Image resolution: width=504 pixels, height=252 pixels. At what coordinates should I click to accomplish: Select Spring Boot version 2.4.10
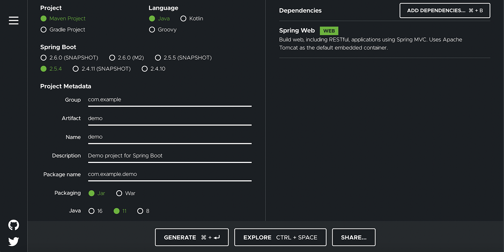click(145, 68)
